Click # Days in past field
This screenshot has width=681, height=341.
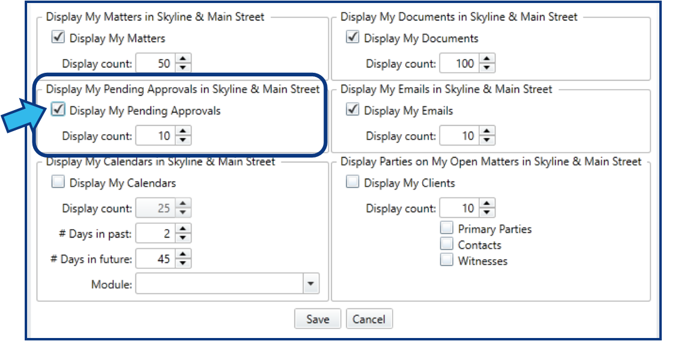pyautogui.click(x=155, y=233)
